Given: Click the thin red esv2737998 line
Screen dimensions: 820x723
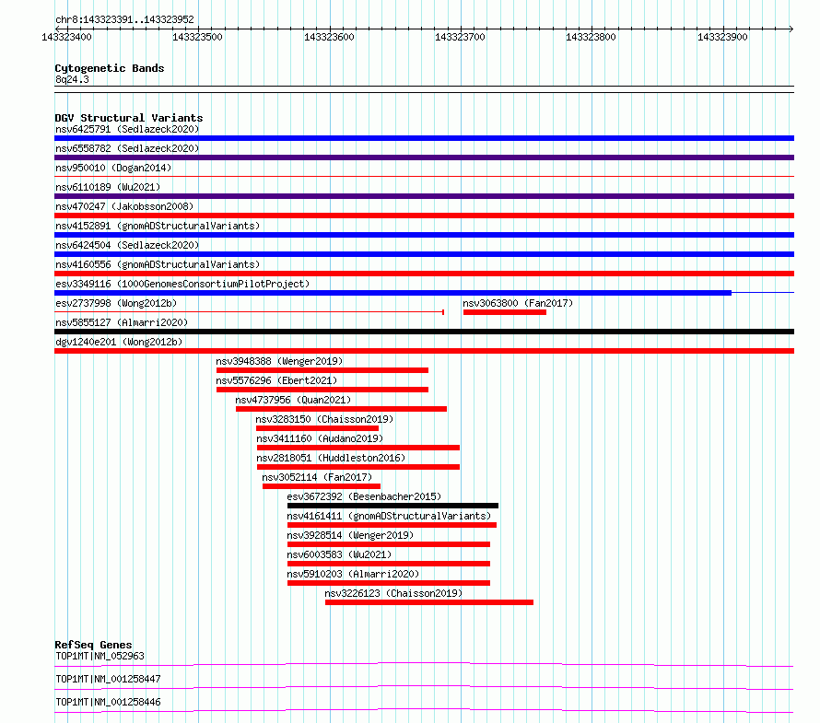Looking at the screenshot, I should (x=249, y=312).
